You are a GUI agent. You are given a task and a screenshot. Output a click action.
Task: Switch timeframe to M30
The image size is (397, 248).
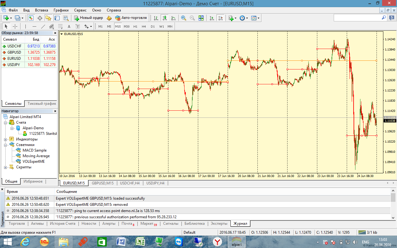(127, 26)
